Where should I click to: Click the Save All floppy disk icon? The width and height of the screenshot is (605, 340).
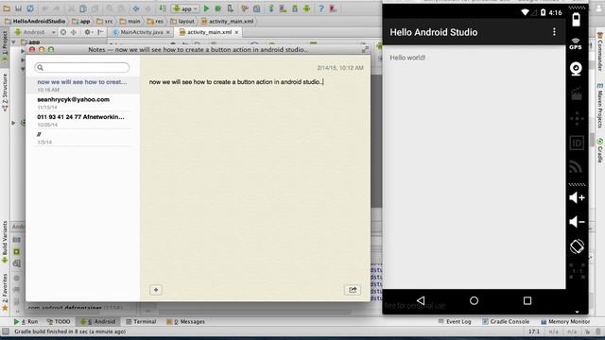(18, 8)
